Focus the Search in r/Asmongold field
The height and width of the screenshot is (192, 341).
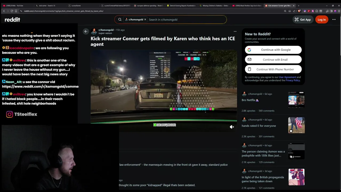click(x=186, y=19)
